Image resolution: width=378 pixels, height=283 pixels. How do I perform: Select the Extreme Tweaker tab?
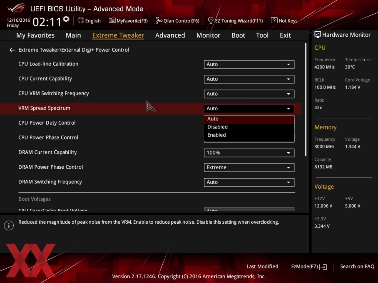pyautogui.click(x=118, y=35)
